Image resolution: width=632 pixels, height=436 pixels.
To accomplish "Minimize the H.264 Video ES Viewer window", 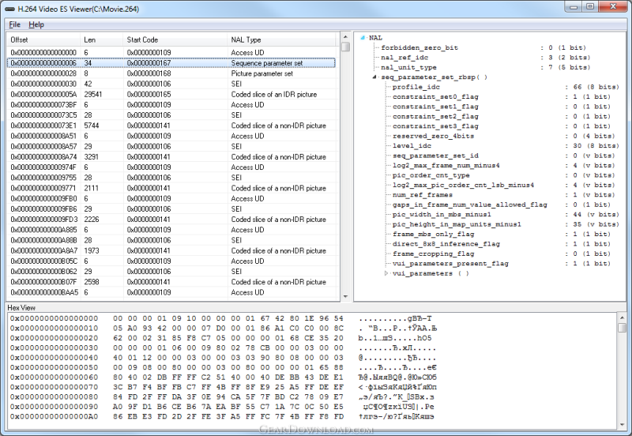I will [x=574, y=6].
